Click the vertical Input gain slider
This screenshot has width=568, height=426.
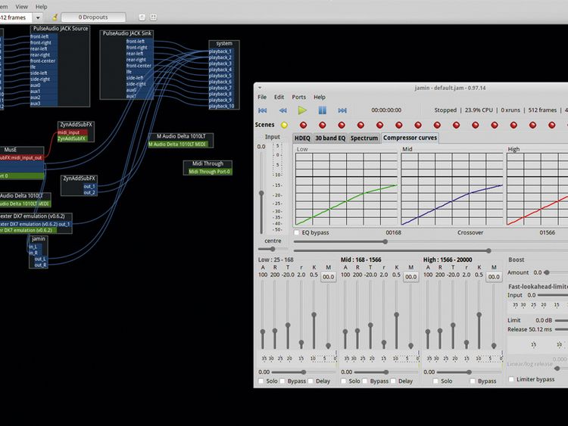(x=261, y=193)
